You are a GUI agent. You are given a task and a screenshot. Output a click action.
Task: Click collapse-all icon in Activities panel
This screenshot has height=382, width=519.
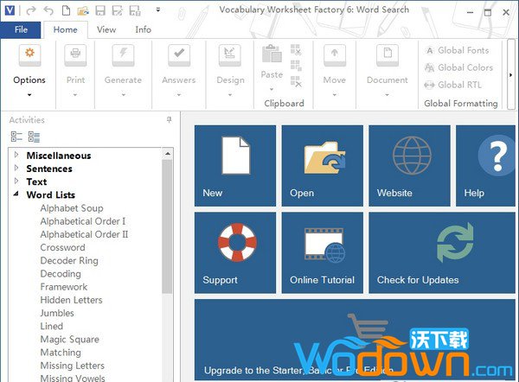pos(16,137)
